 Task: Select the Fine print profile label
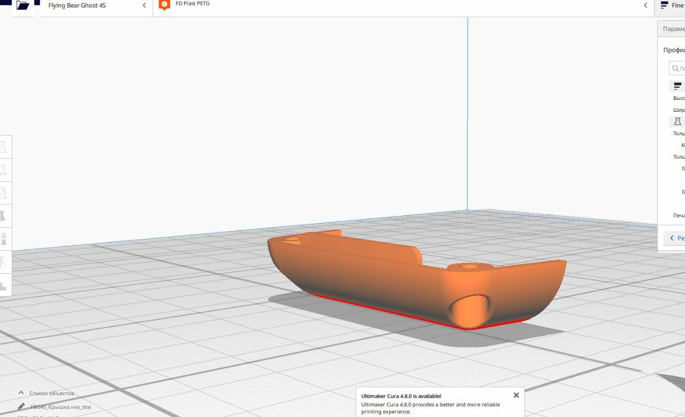coord(678,5)
